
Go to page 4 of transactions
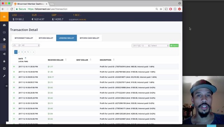click(25, 52)
